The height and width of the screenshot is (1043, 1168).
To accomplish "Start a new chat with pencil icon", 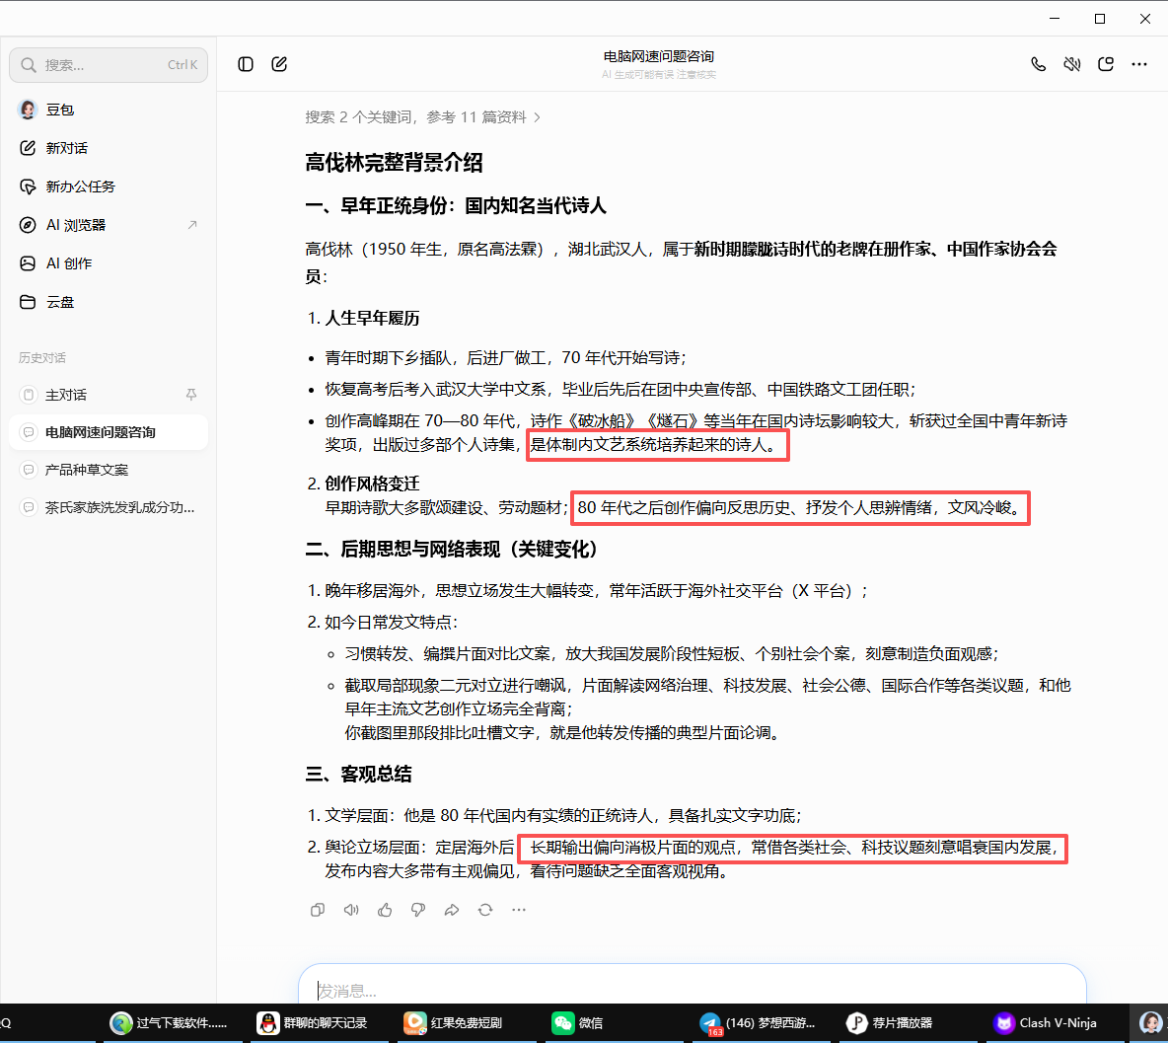I will (279, 64).
